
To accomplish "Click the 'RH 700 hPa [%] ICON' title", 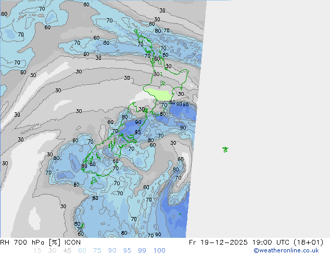I will tap(40, 243).
